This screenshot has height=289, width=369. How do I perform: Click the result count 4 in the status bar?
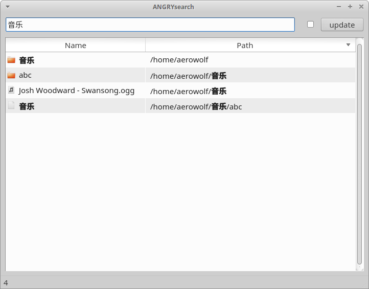6,283
